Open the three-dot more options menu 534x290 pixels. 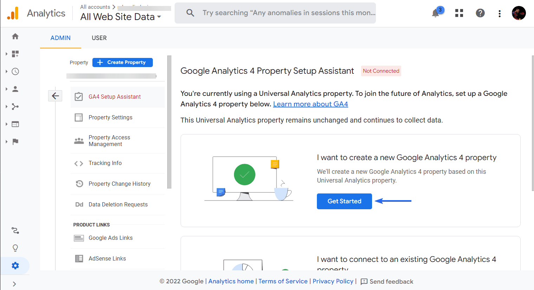coord(499,13)
